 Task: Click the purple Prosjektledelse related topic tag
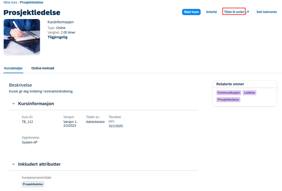[x=228, y=100]
